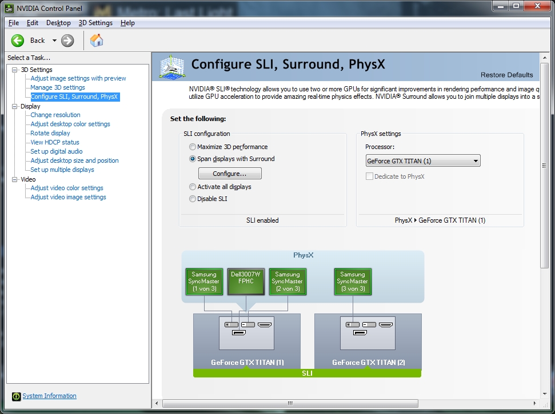The width and height of the screenshot is (555, 414).
Task: Open the Back history dropdown arrow
Action: 54,41
